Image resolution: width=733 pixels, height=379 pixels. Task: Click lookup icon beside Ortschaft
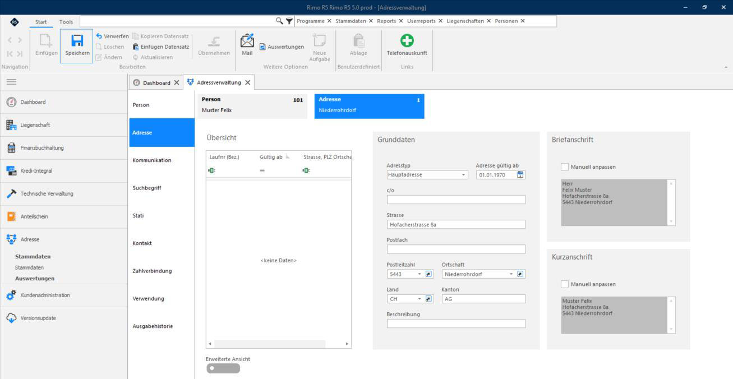(x=520, y=274)
